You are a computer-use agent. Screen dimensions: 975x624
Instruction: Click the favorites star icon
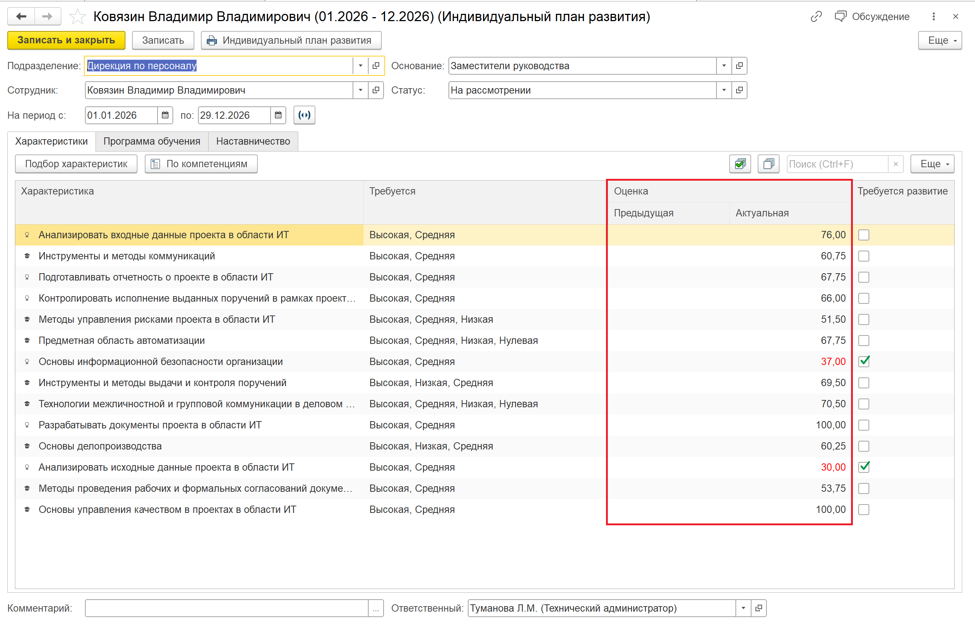[77, 17]
